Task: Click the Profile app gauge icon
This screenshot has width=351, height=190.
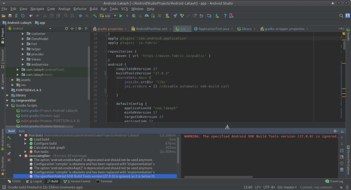Action: (146, 16)
